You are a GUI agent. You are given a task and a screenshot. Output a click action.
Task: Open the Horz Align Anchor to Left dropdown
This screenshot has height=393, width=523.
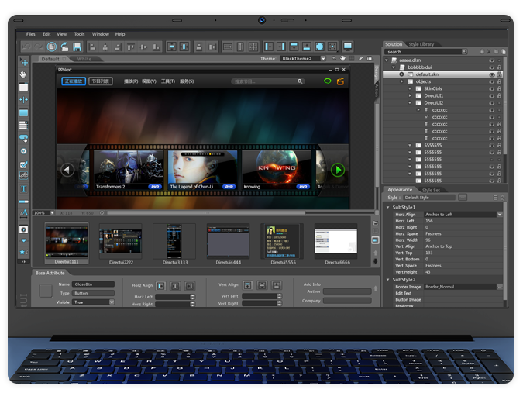pos(499,214)
